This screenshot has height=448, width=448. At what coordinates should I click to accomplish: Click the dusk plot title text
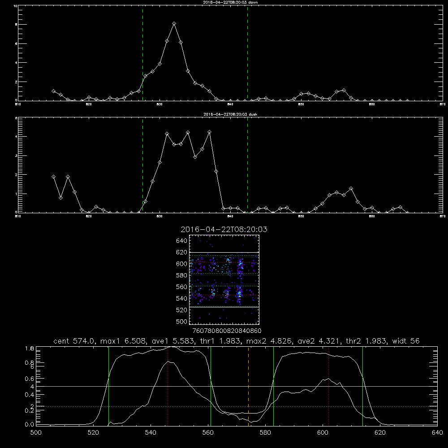point(230,114)
